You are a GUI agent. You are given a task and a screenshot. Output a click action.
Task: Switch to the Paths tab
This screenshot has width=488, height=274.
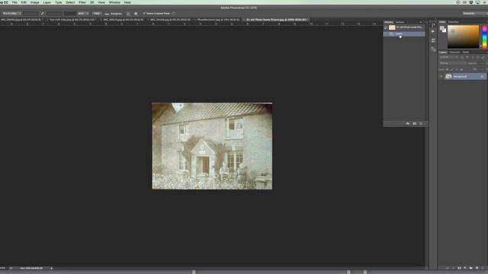[466, 53]
